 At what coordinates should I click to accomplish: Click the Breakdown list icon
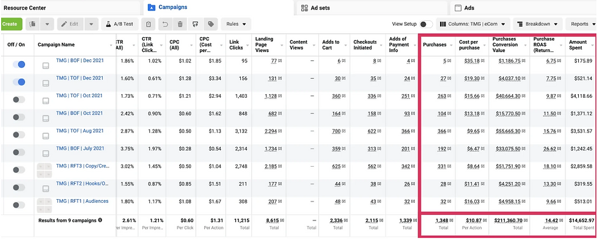520,24
